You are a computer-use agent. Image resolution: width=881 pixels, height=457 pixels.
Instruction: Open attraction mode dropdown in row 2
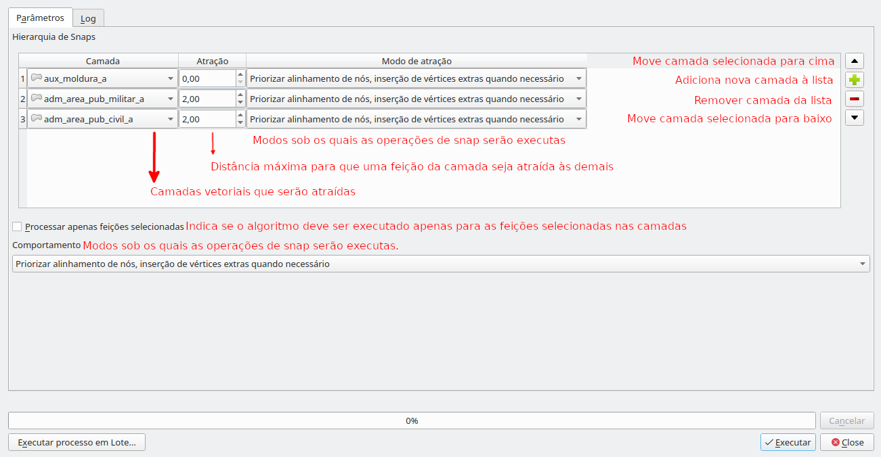coord(416,99)
